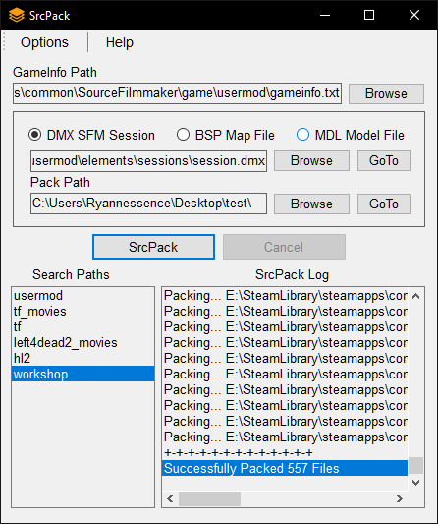Click the toolbar grip handle beside Options

pos(4,42)
